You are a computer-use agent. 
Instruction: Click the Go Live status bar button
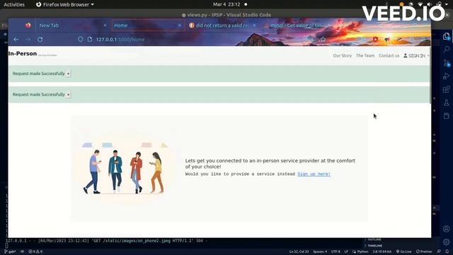(403, 251)
